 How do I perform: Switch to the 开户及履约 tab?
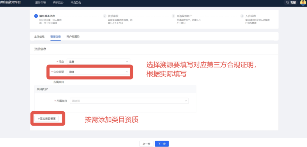point(73,37)
